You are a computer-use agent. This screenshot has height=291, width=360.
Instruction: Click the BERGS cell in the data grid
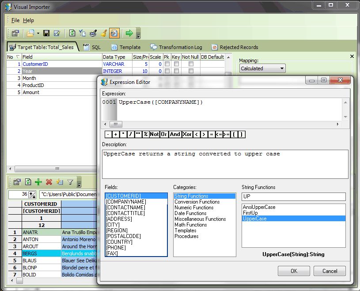tap(42, 253)
